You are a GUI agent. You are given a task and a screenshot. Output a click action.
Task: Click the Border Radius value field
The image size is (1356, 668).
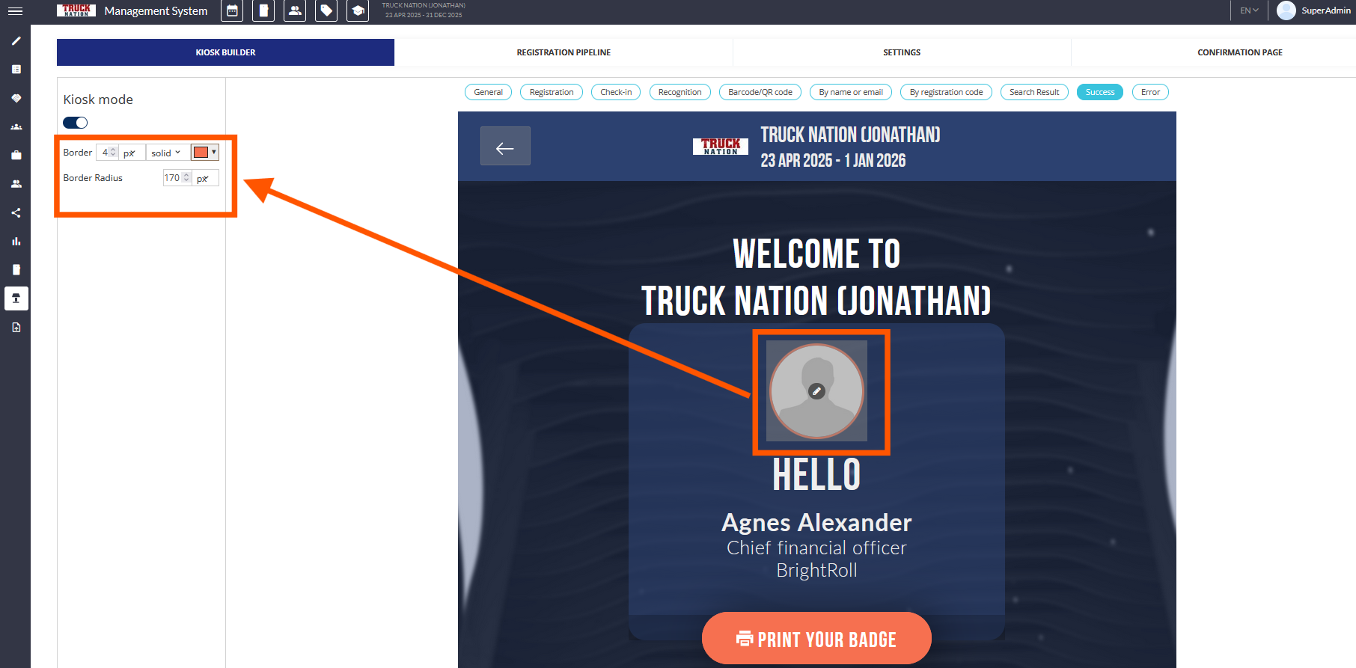tap(173, 178)
